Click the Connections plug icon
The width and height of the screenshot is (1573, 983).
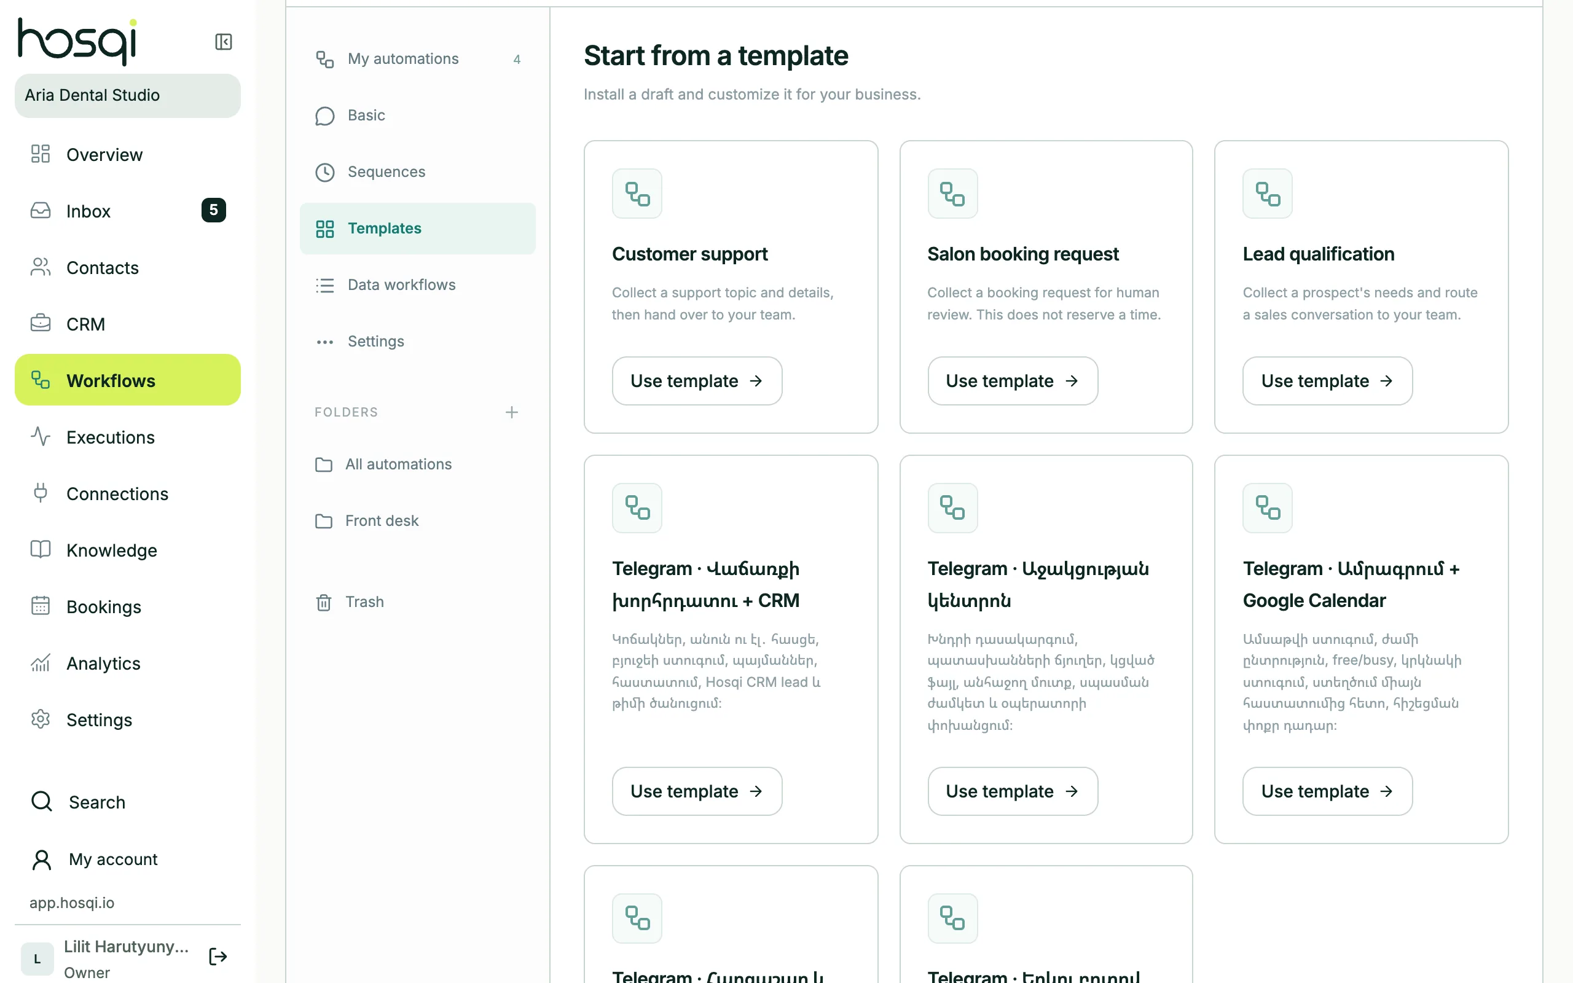click(x=41, y=493)
